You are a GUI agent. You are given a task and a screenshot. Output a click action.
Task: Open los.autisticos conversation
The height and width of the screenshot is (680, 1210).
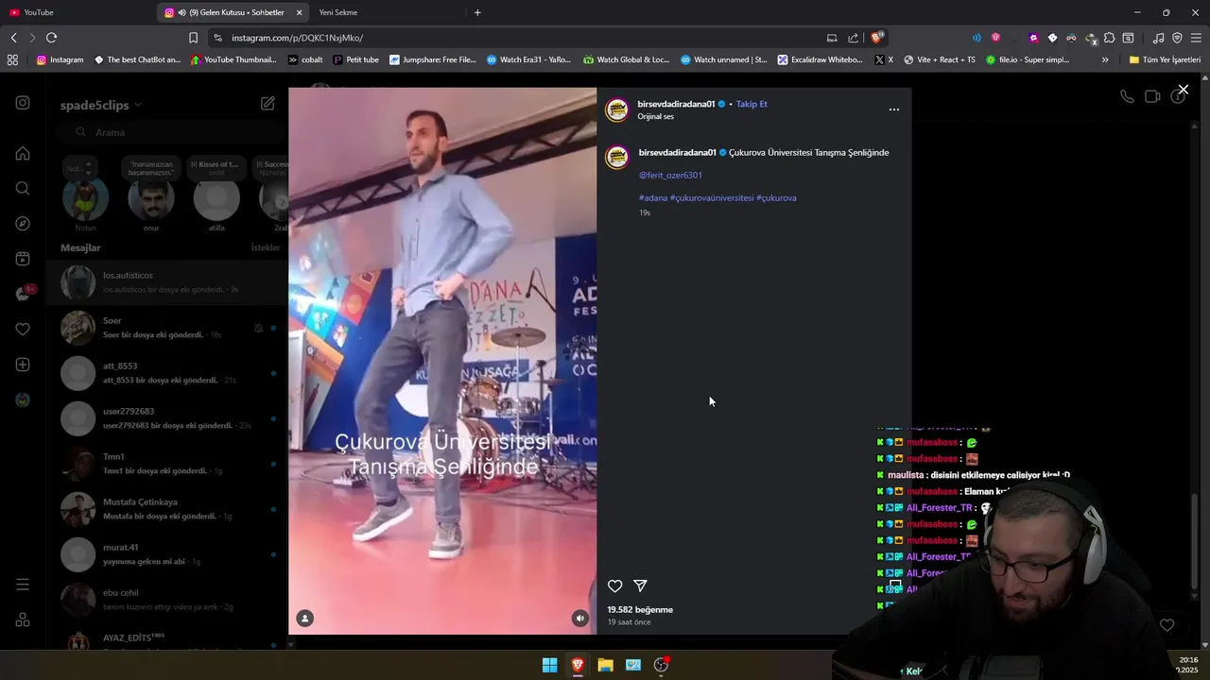[167, 281]
